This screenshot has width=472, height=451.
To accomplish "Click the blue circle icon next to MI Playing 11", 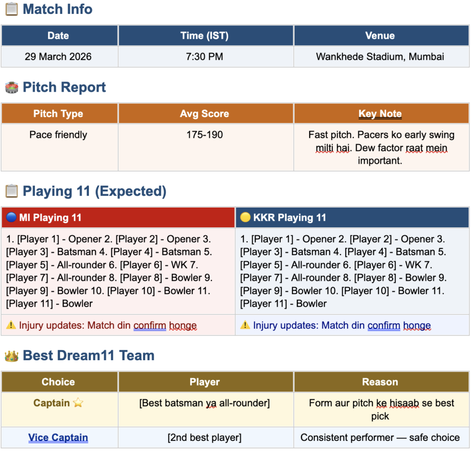I will [11, 217].
